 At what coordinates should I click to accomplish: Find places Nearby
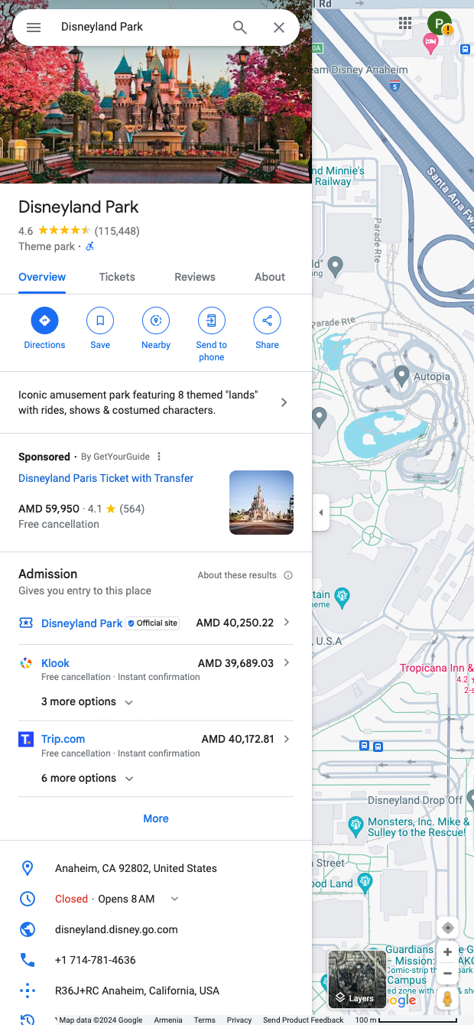[x=156, y=321]
